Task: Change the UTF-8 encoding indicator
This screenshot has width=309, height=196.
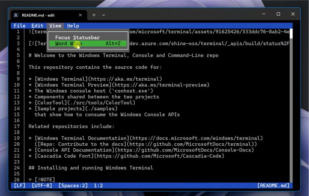Action: 42,186
